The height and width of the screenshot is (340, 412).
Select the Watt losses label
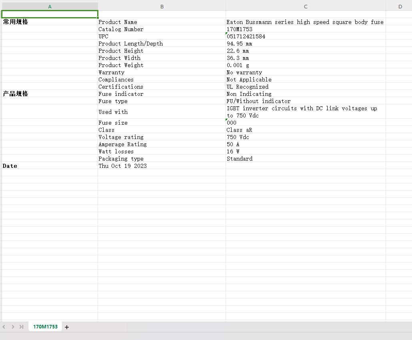[x=162, y=151]
